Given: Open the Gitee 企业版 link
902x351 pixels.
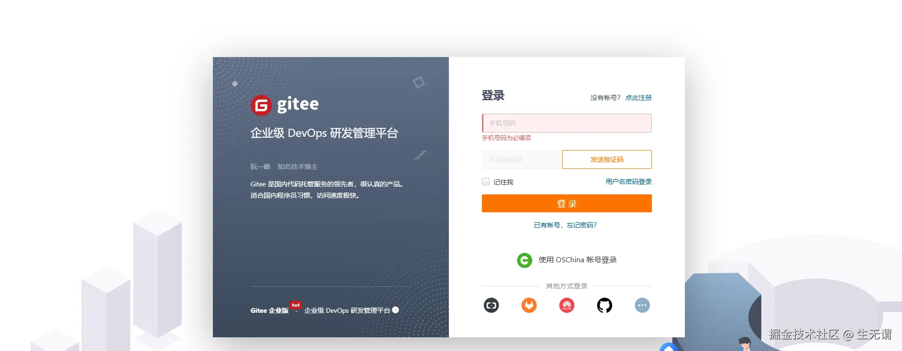Looking at the screenshot, I should tap(270, 310).
